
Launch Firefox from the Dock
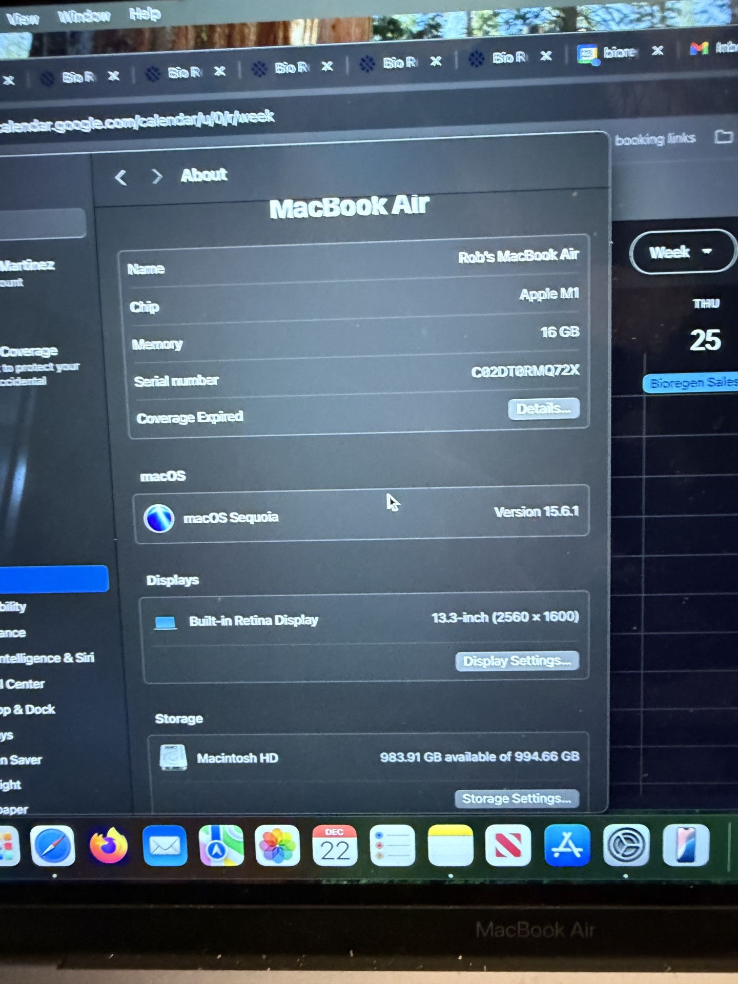coord(109,846)
